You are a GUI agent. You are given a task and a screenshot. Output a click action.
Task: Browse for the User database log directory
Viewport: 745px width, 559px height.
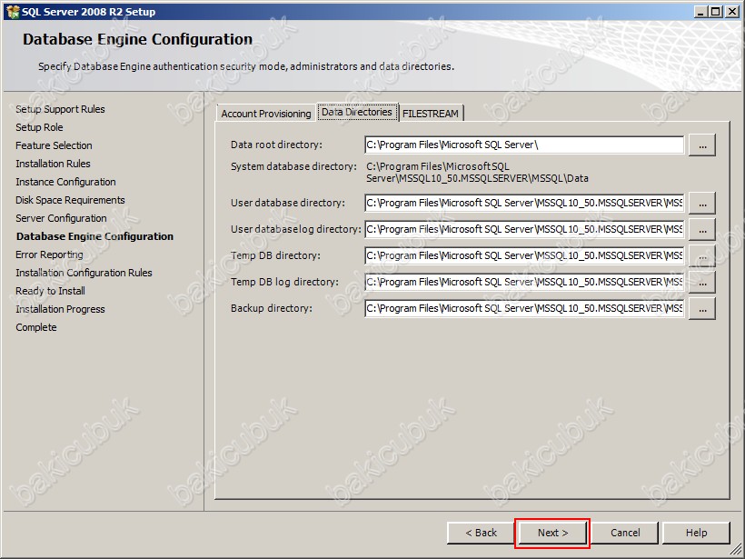tap(702, 230)
